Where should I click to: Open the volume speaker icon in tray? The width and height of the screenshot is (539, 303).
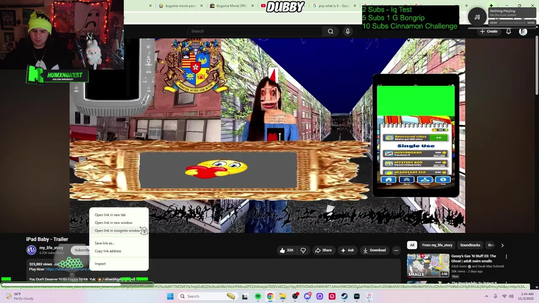511,296
